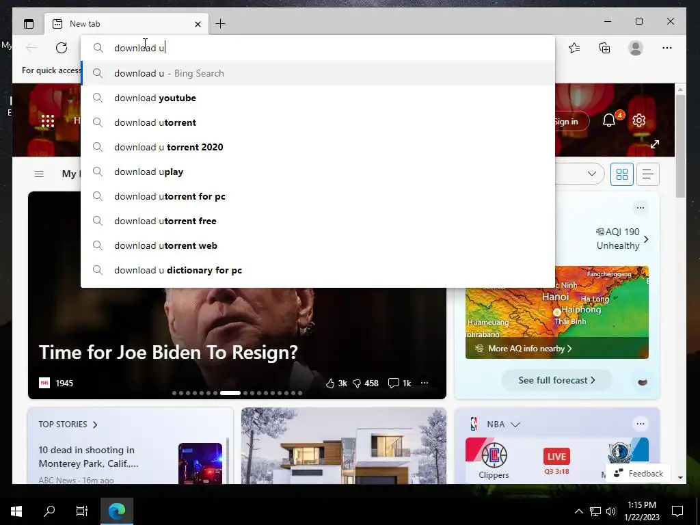Open the snowy modern house image card
The height and width of the screenshot is (525, 700).
(344, 446)
